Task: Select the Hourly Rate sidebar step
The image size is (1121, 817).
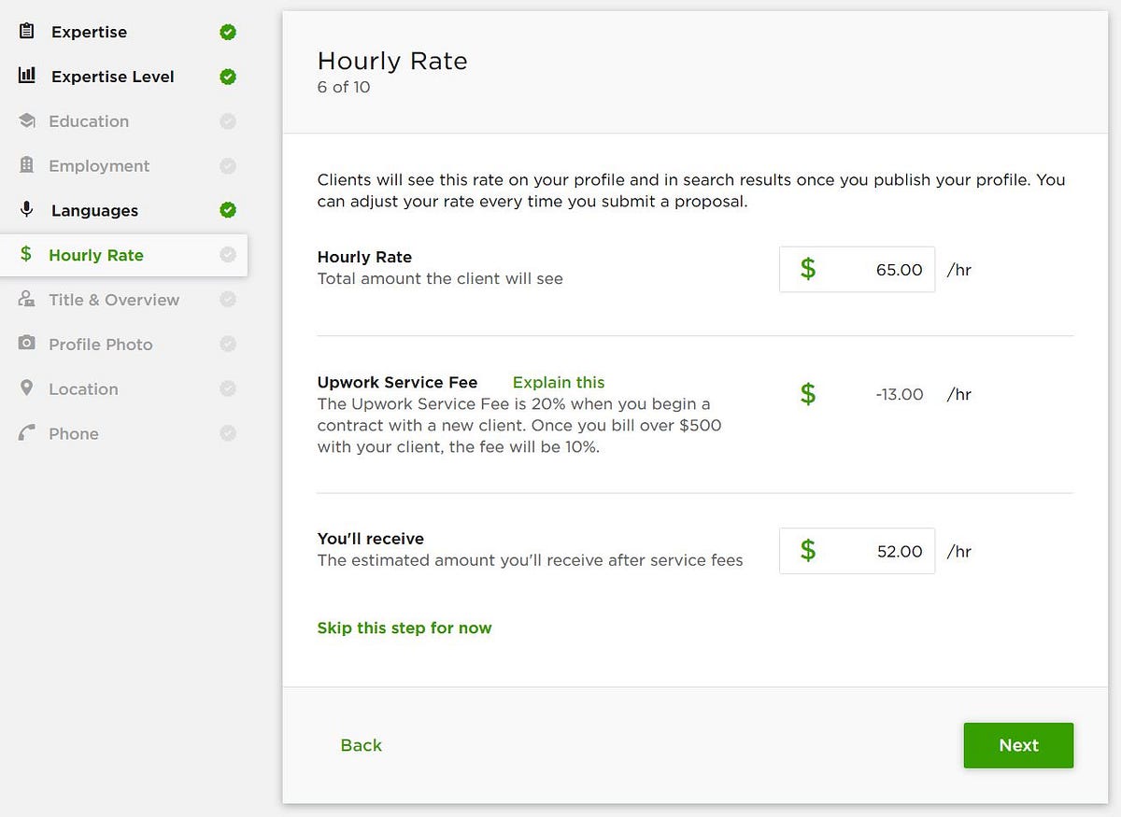Action: [96, 255]
